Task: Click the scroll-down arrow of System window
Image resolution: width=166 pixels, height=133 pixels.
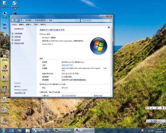Action: point(111,96)
